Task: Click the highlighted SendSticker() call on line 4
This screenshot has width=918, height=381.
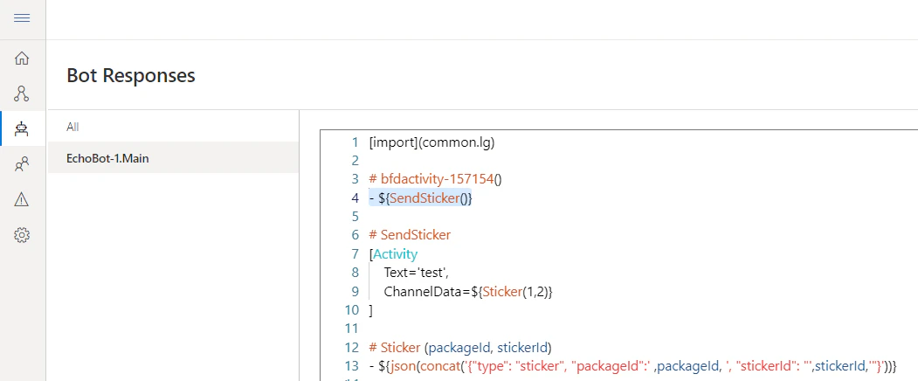Action: click(x=431, y=198)
